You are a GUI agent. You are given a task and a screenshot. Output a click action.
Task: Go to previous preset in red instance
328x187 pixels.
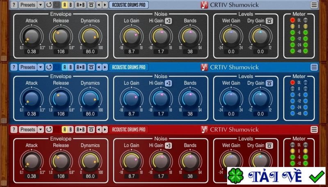click(99, 129)
